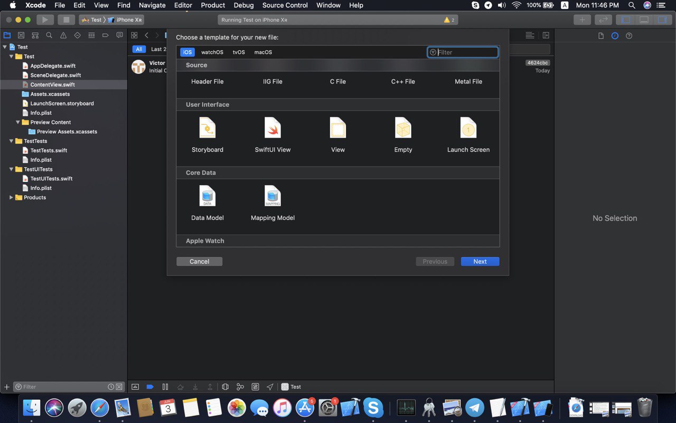The image size is (676, 423).
Task: Pick the Empty interface template
Action: 403,128
